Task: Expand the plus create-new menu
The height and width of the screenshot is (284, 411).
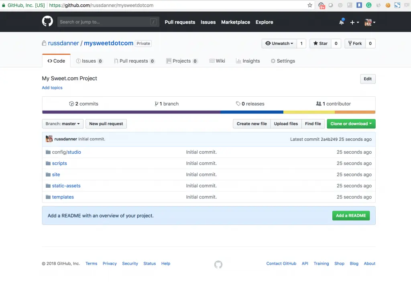Action: [x=354, y=22]
